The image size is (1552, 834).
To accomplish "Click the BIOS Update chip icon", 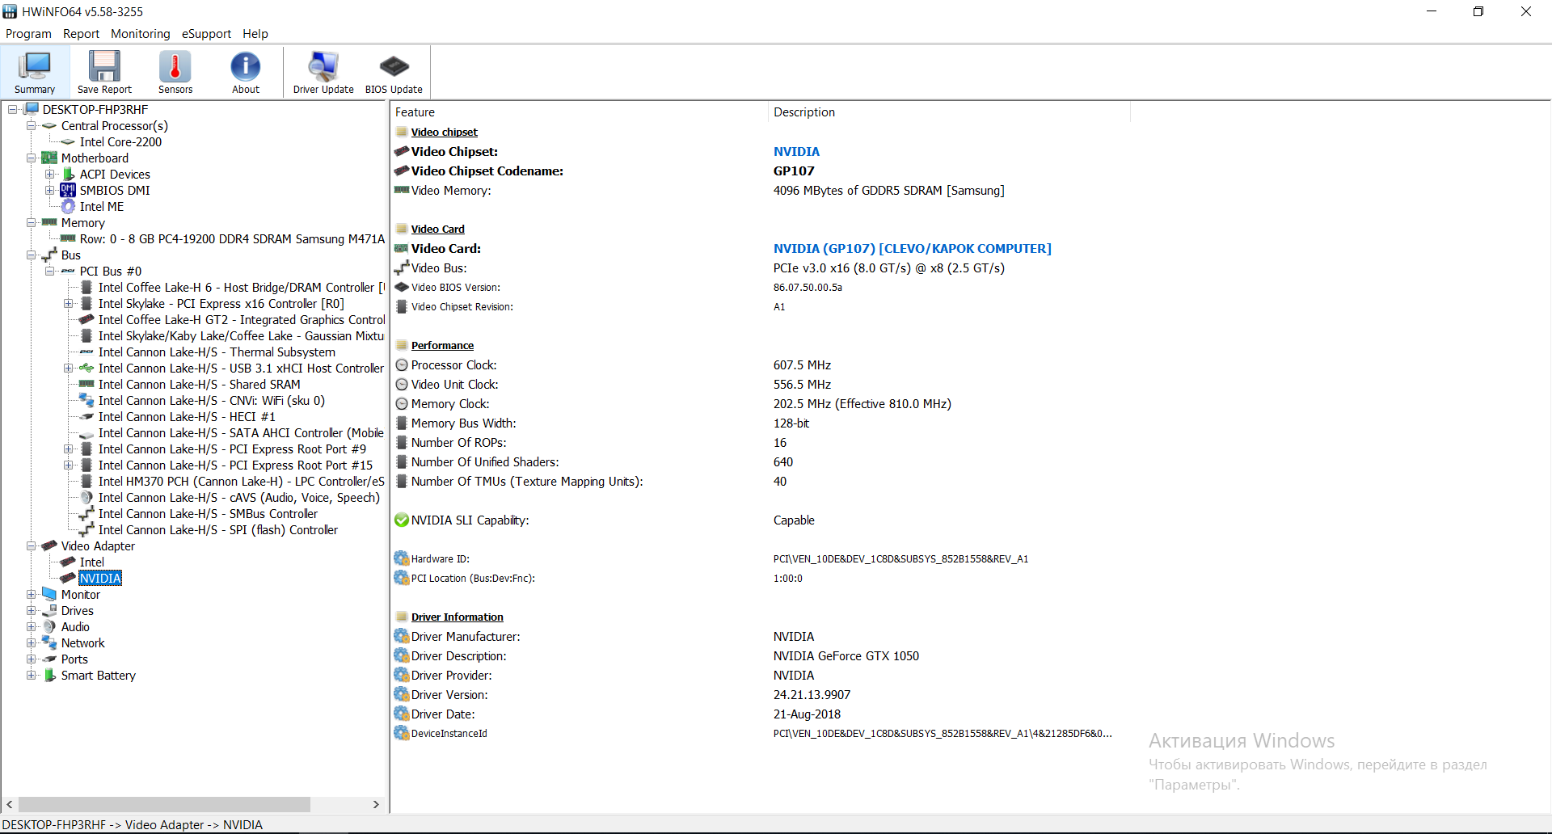I will [394, 66].
